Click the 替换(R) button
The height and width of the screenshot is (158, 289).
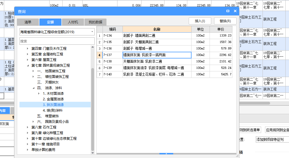tap(225, 21)
